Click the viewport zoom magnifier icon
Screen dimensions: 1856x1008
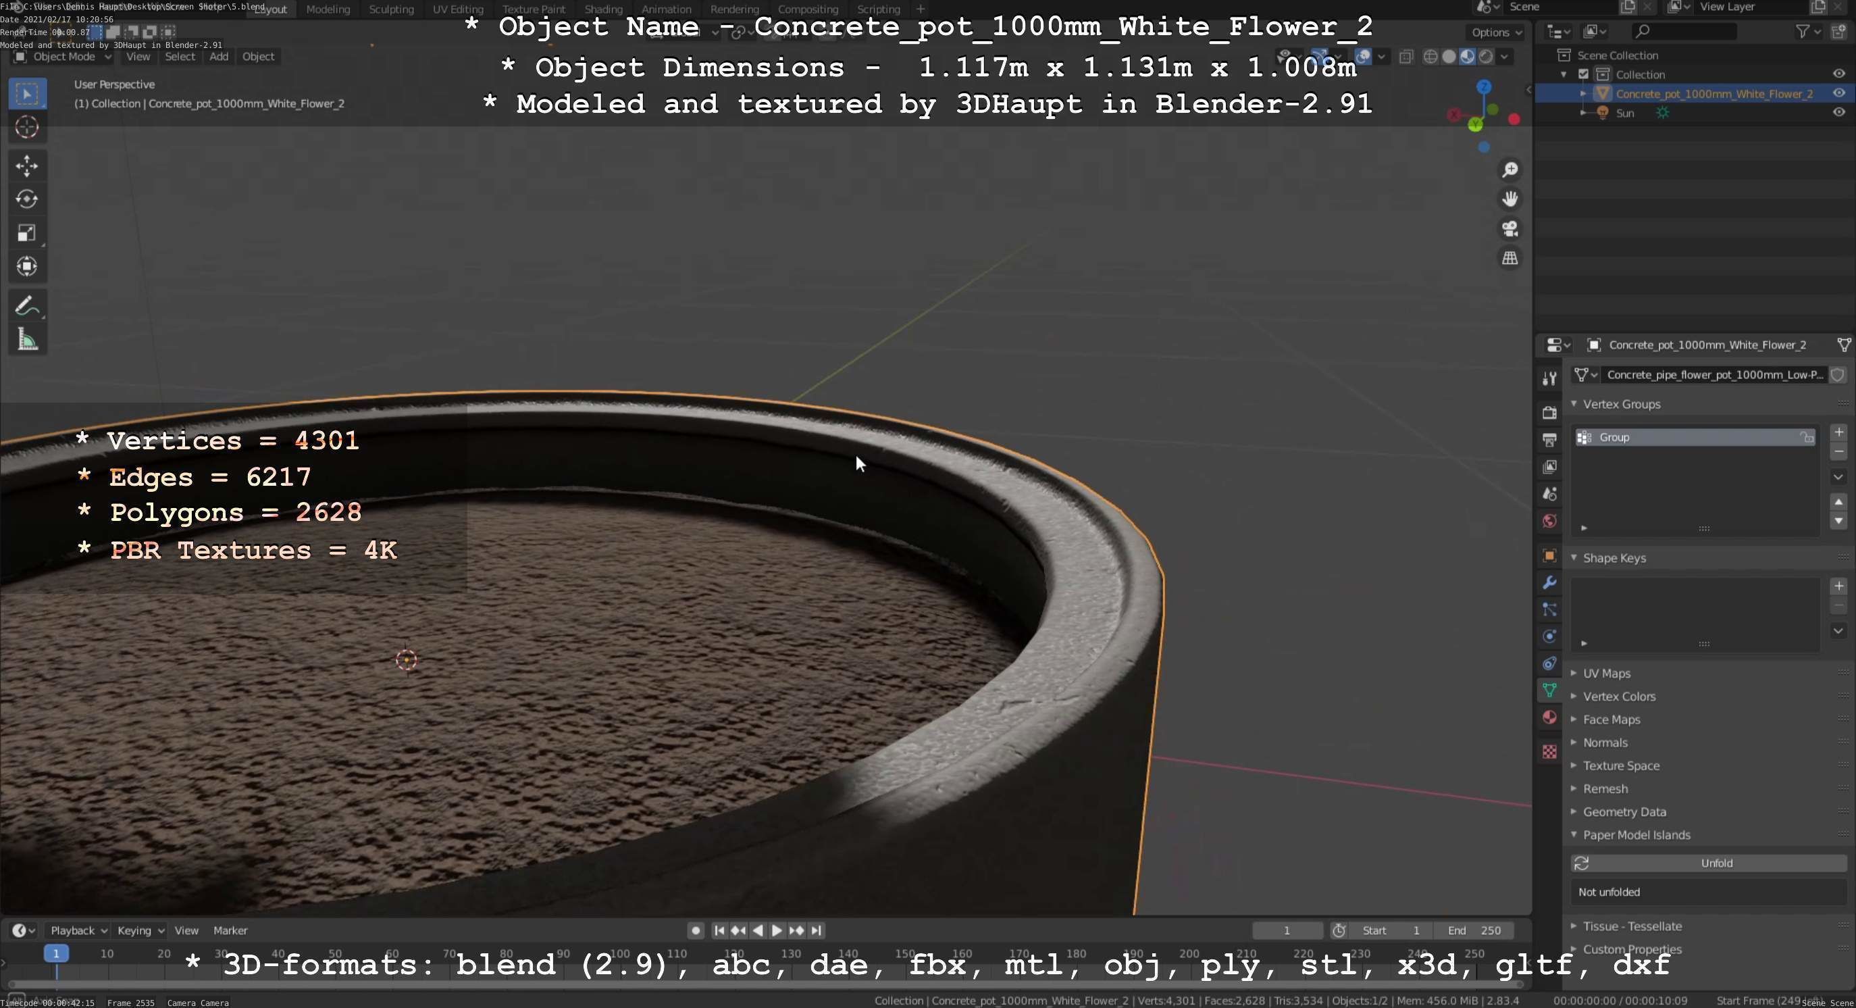click(x=1510, y=170)
